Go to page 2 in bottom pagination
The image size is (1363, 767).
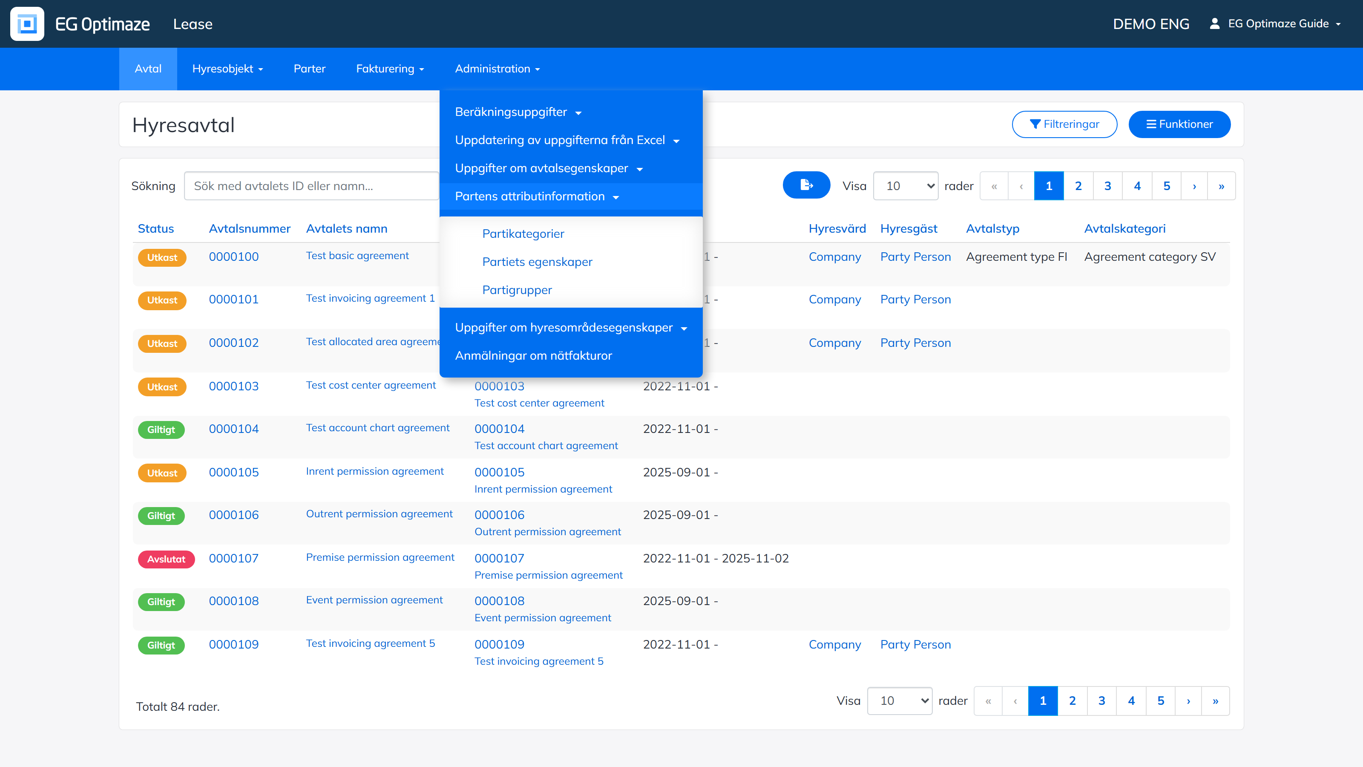coord(1073,701)
